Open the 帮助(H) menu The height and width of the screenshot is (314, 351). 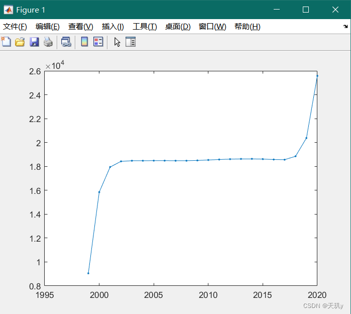pos(248,27)
